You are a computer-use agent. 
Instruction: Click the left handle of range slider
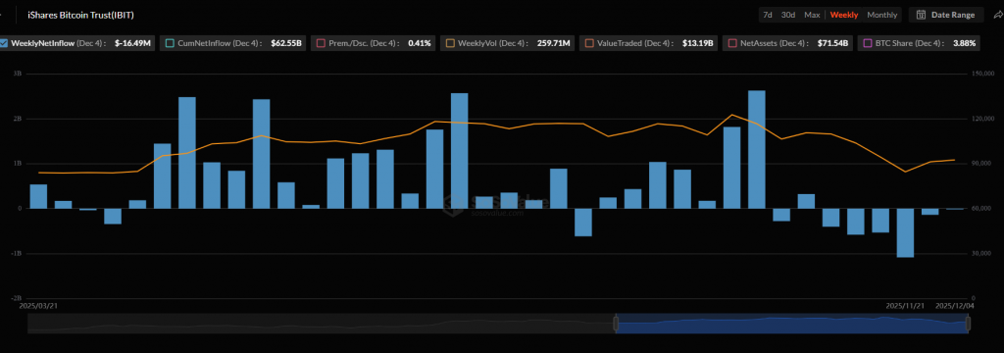point(616,324)
